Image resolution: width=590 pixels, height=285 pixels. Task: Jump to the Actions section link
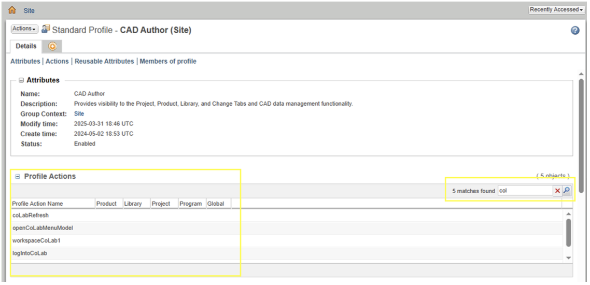pos(57,61)
